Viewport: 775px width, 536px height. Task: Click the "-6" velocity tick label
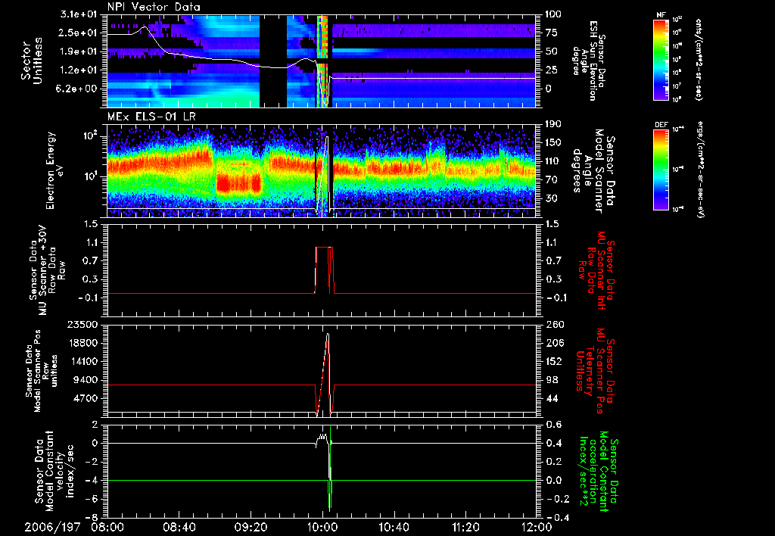point(92,499)
